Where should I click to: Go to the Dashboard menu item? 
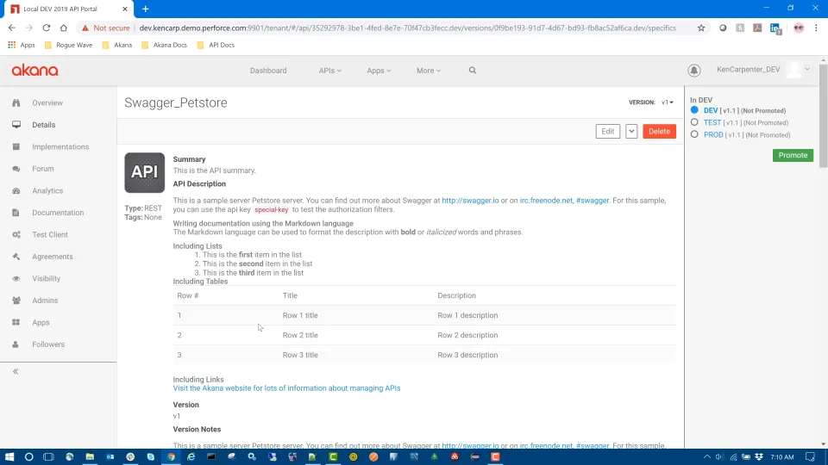pos(268,71)
